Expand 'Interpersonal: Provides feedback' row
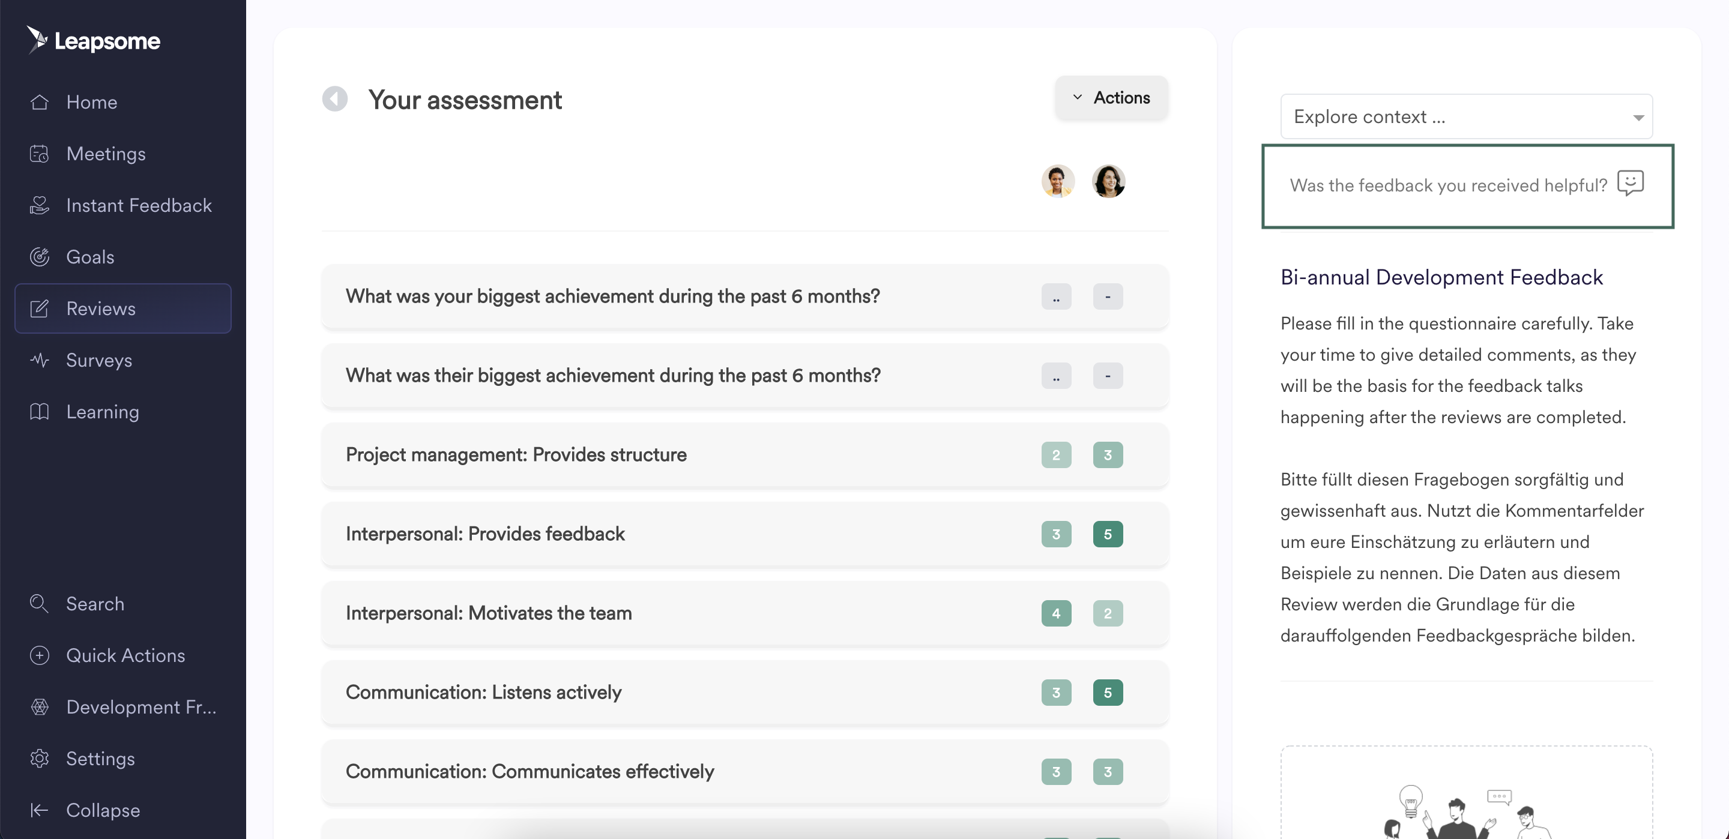This screenshot has width=1729, height=839. tap(745, 534)
